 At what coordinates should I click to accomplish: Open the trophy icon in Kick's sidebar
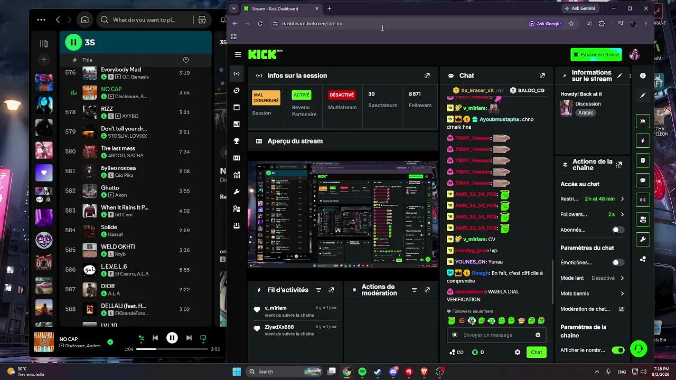pyautogui.click(x=237, y=141)
